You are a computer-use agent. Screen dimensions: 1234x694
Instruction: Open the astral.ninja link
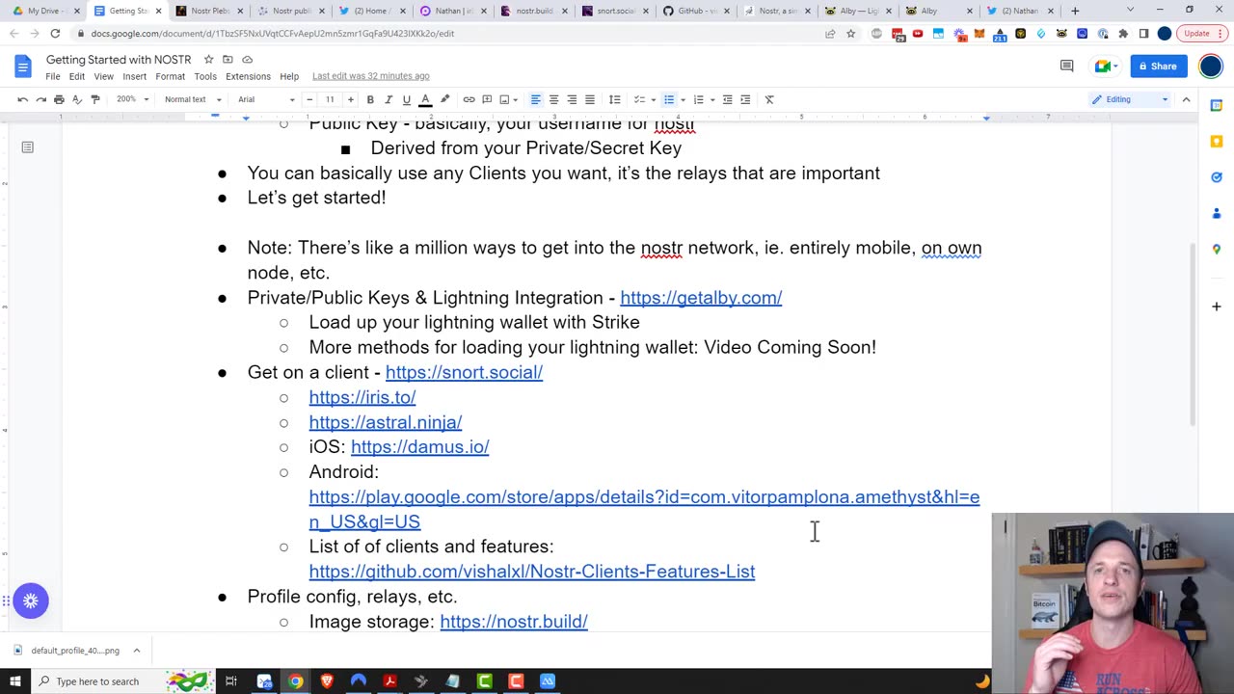click(x=386, y=422)
